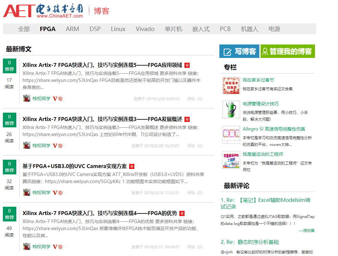Switch to the ARM tab
The image size is (338, 256).
click(72, 29)
